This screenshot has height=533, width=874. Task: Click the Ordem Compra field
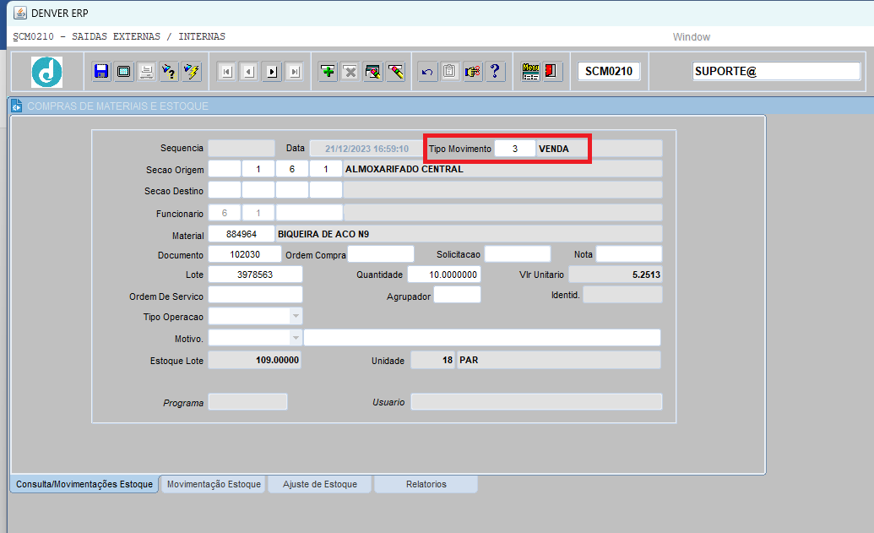click(381, 253)
